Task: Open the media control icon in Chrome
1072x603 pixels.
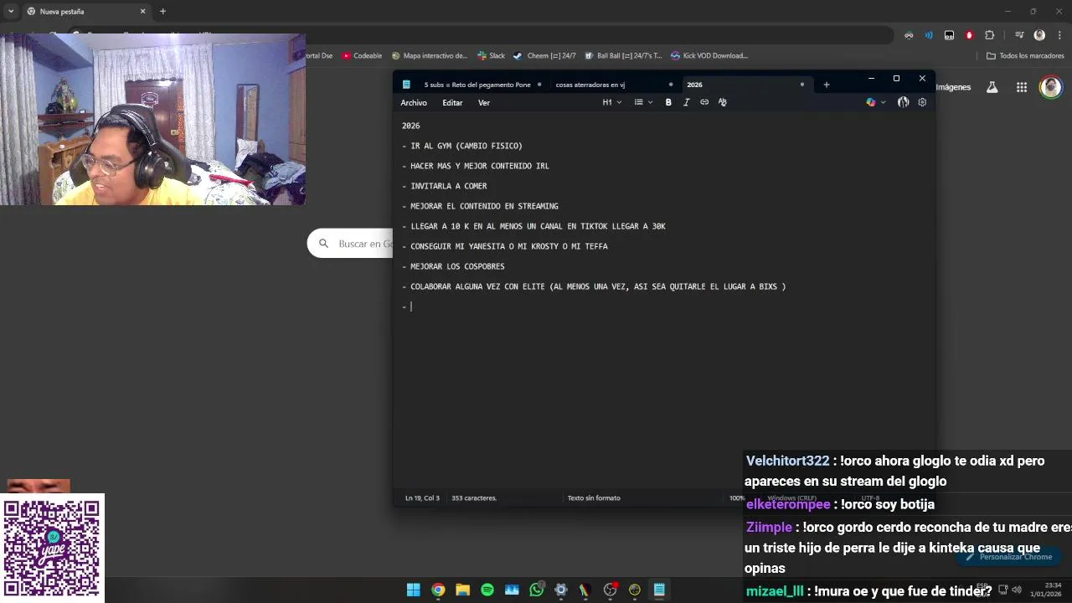Action: click(1019, 35)
